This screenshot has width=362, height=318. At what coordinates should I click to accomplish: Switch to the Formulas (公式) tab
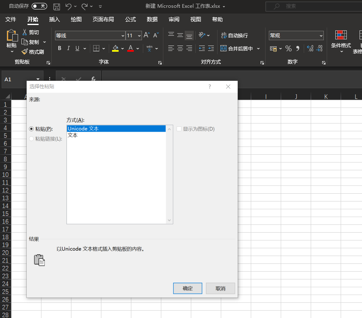[131, 19]
